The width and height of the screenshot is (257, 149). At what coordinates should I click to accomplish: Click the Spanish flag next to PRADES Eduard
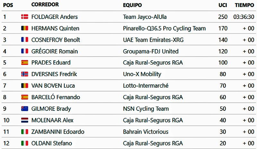25,63
